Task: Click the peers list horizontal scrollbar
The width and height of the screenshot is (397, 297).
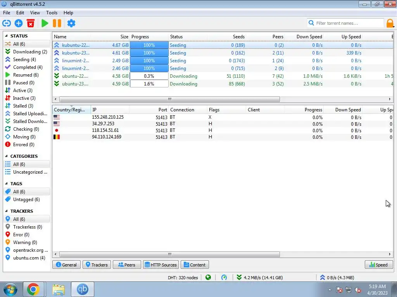Action: (170, 254)
